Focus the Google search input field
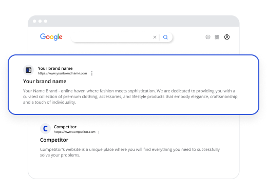Screen dimensions: 267x195 [112, 37]
